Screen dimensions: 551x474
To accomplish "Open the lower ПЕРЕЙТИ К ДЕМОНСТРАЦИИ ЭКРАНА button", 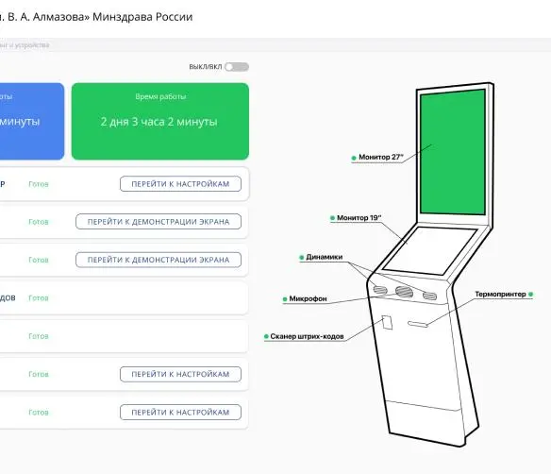I will click(x=159, y=260).
